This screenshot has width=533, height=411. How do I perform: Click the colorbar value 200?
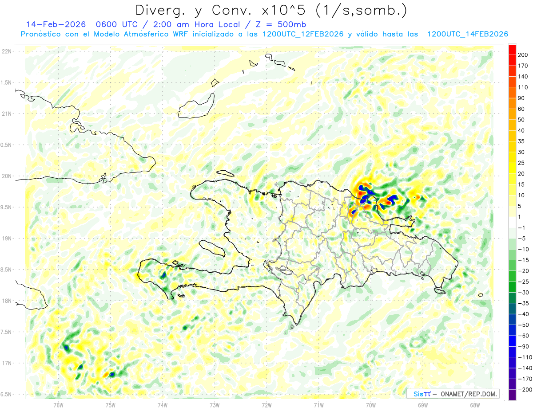(523, 55)
